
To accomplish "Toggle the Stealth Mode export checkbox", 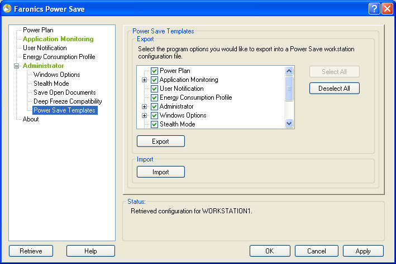I will click(155, 124).
